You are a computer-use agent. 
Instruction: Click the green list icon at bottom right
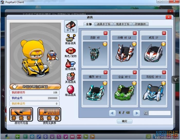pos(148,137)
